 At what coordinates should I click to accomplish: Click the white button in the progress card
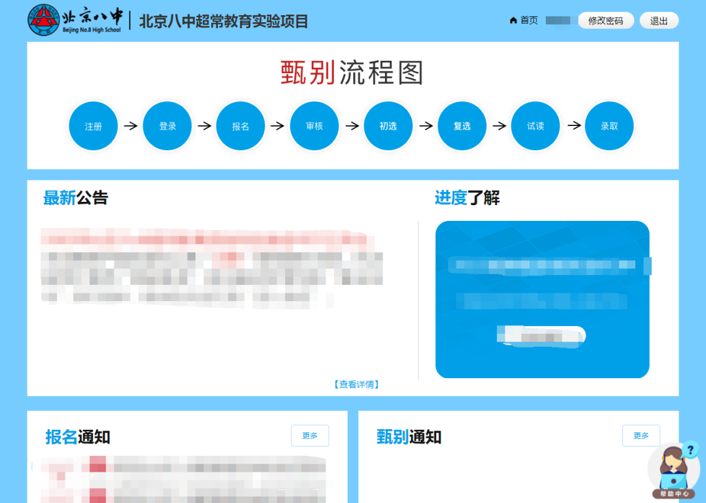541,336
